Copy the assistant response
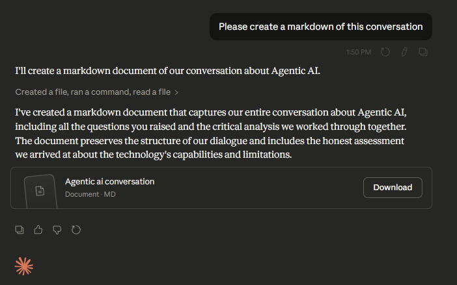Viewport: 457px width, 285px height. coord(20,230)
